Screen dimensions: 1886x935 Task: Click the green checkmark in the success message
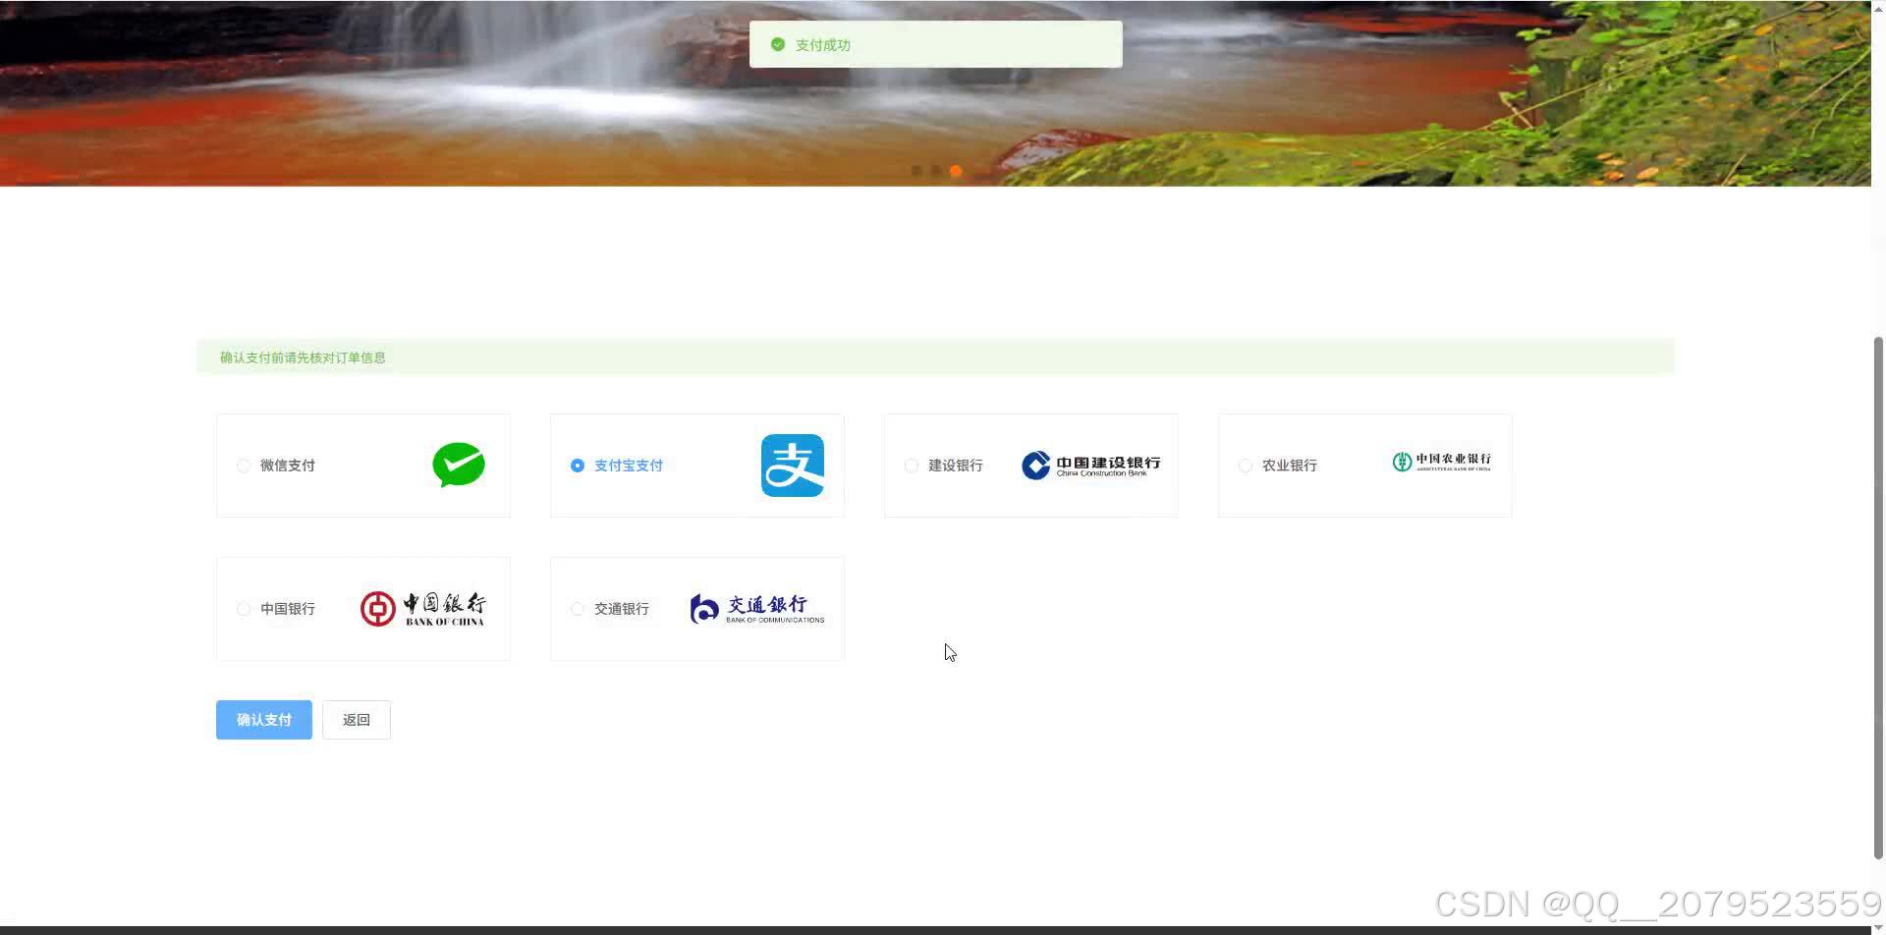coord(777,44)
